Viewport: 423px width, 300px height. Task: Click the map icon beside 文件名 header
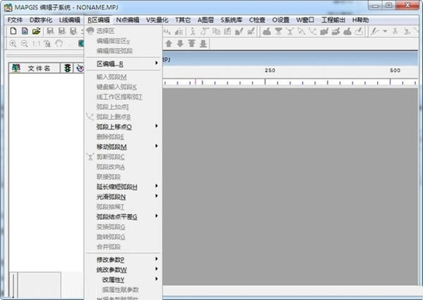16,68
